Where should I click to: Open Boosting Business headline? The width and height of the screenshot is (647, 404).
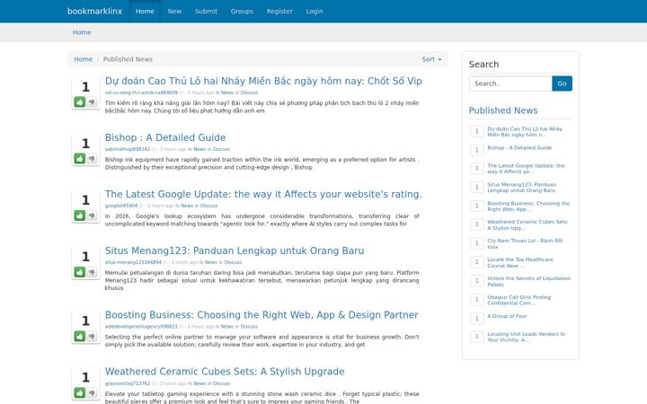[x=261, y=315]
